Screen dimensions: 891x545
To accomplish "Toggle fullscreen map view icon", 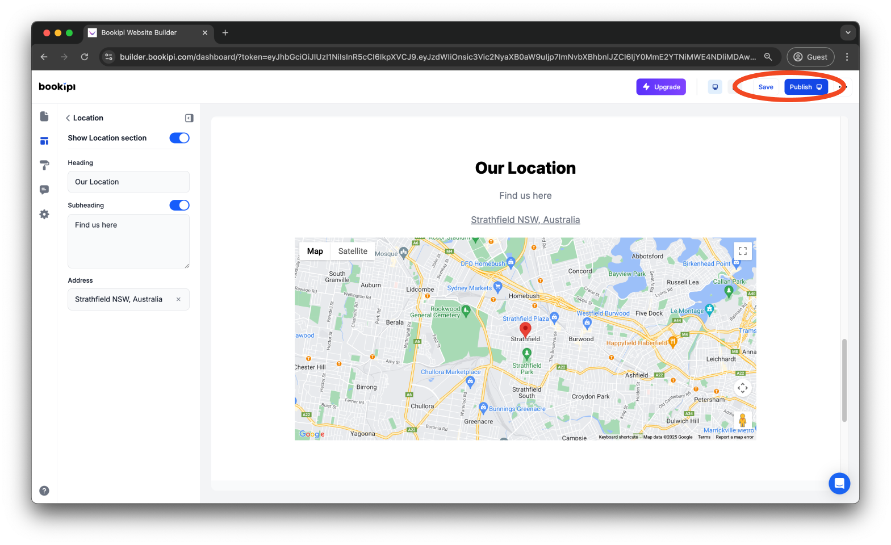I will pyautogui.click(x=742, y=251).
